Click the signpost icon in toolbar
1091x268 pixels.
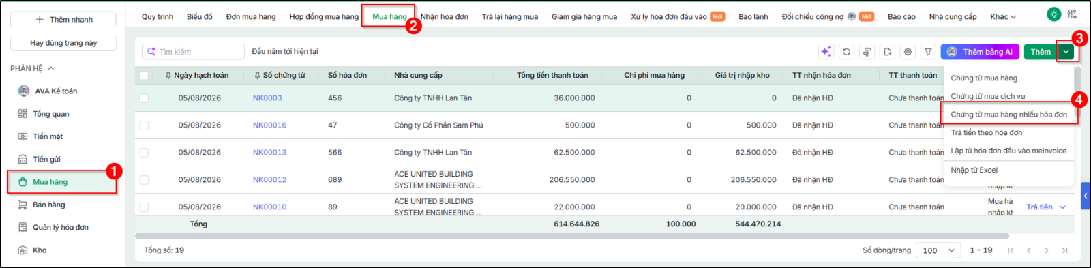(x=867, y=52)
